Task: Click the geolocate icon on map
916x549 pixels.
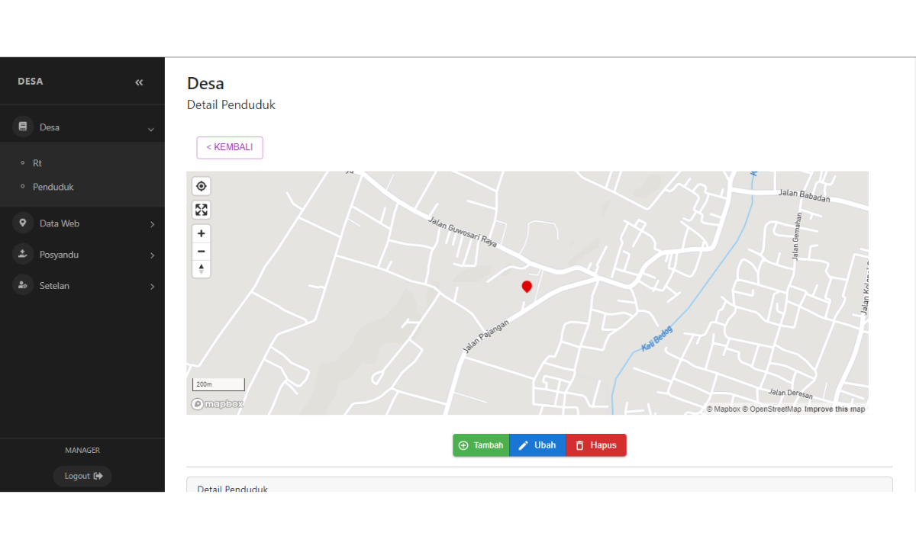Action: click(x=202, y=186)
